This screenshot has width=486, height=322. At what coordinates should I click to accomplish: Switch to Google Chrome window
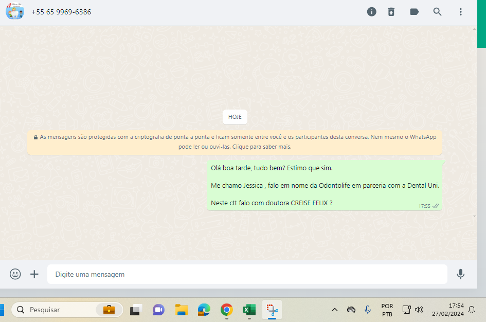(x=227, y=310)
